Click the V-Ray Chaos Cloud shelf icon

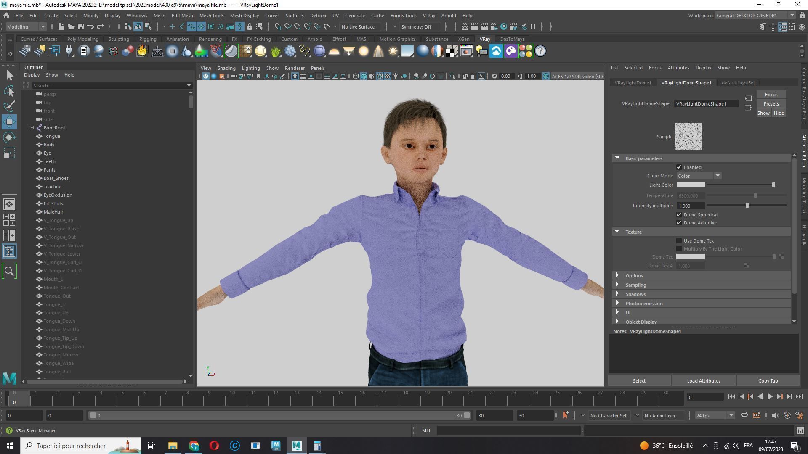pos(496,51)
